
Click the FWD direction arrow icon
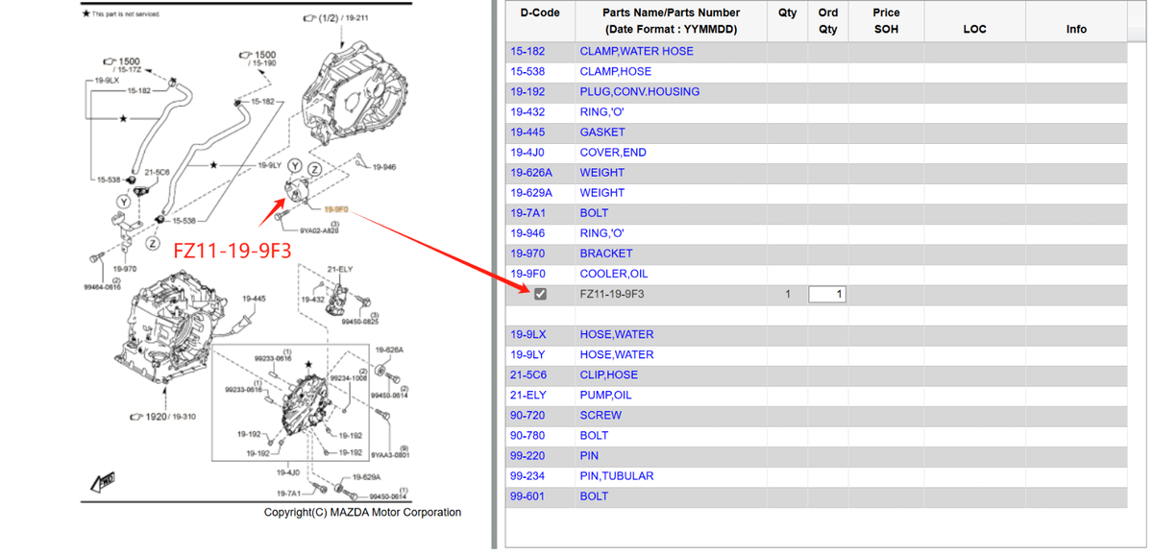point(104,480)
